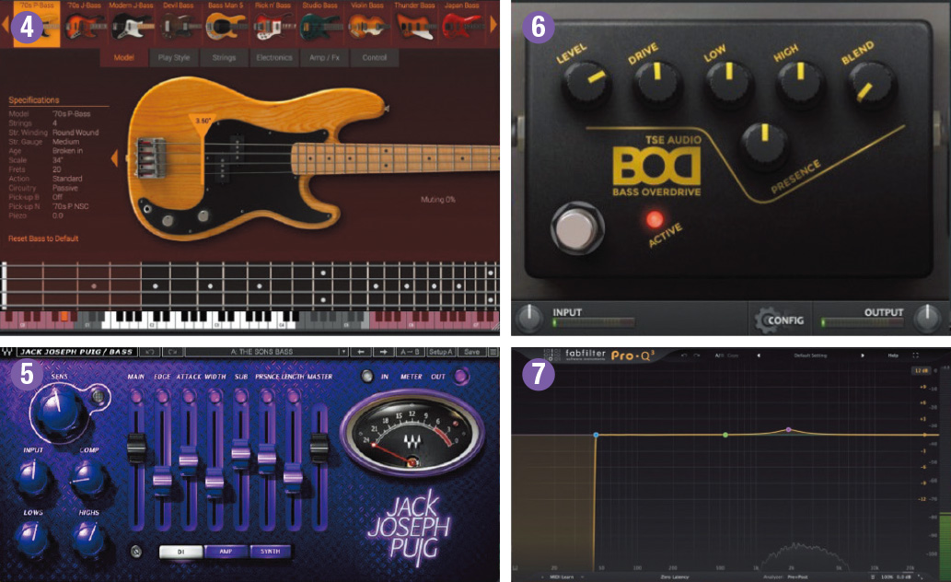
Task: Click left arrow beside bass body
Action: pyautogui.click(x=114, y=158)
